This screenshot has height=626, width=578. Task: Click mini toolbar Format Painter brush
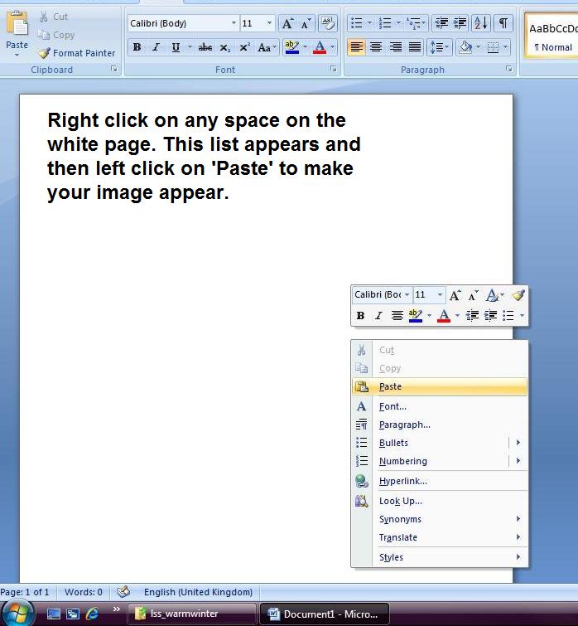(x=518, y=295)
